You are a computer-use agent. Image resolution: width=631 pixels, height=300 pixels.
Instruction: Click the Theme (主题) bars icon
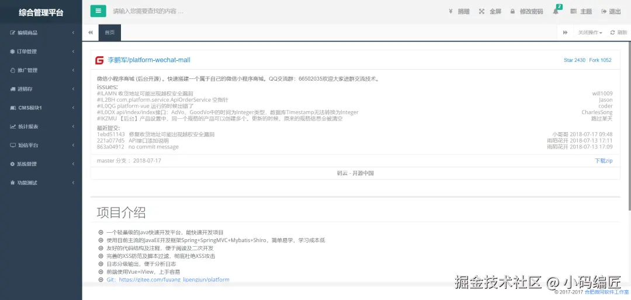click(x=574, y=12)
